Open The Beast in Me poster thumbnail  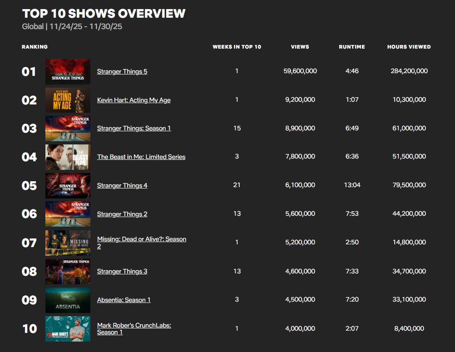[x=68, y=157]
